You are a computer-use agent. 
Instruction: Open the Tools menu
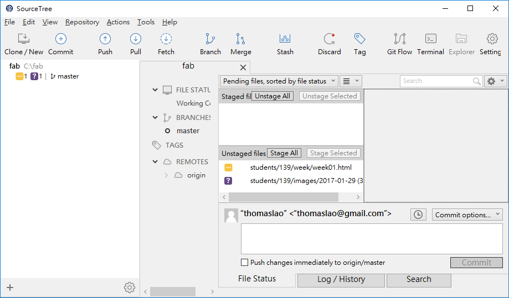point(146,22)
